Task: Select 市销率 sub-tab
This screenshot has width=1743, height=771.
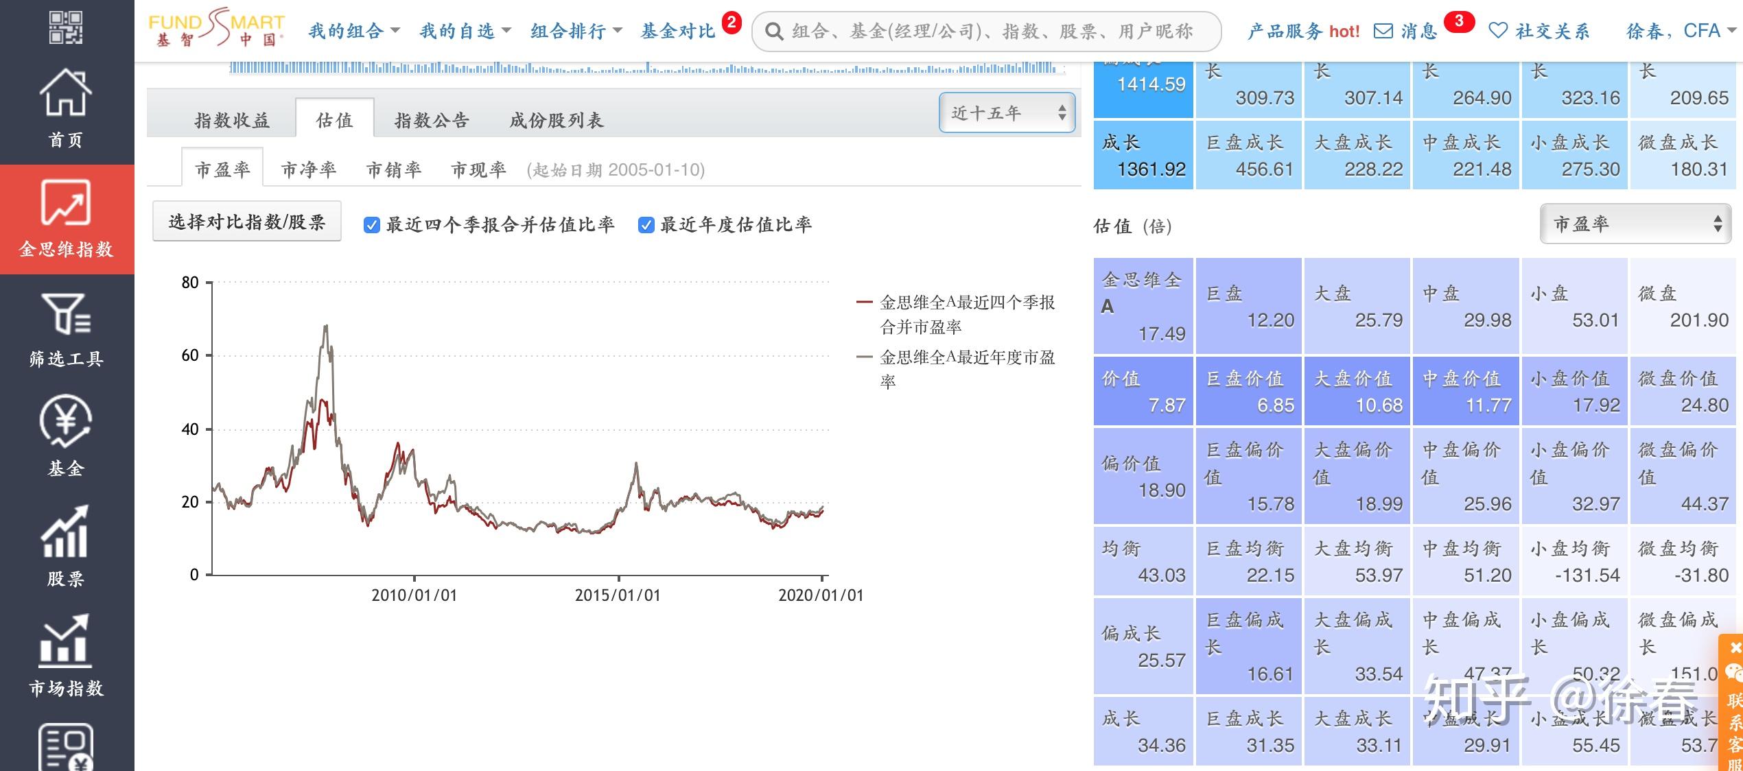Action: [x=394, y=169]
